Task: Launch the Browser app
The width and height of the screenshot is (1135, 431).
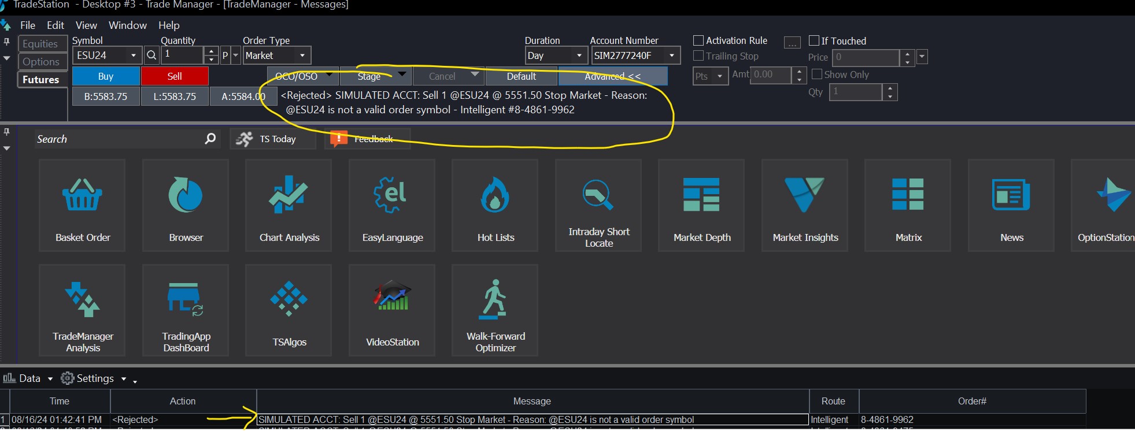Action: (186, 206)
